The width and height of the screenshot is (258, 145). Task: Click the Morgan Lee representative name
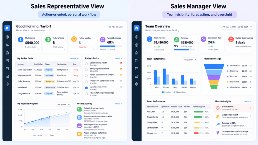pos(152,133)
